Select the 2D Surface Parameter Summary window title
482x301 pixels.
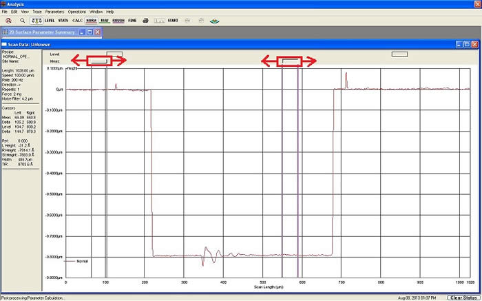[41, 32]
